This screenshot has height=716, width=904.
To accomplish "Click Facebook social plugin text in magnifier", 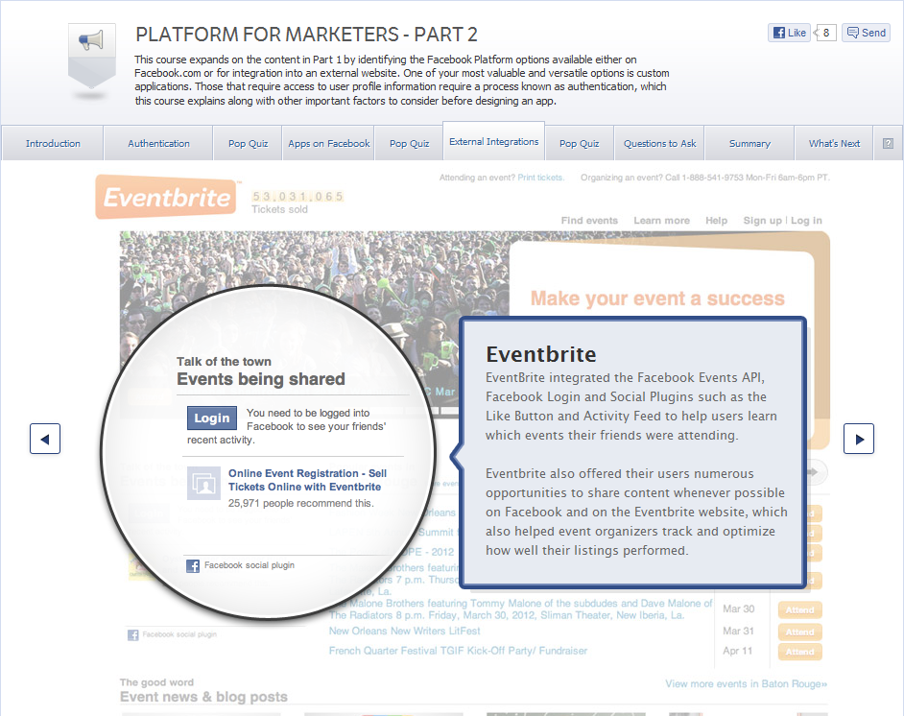I will click(250, 565).
